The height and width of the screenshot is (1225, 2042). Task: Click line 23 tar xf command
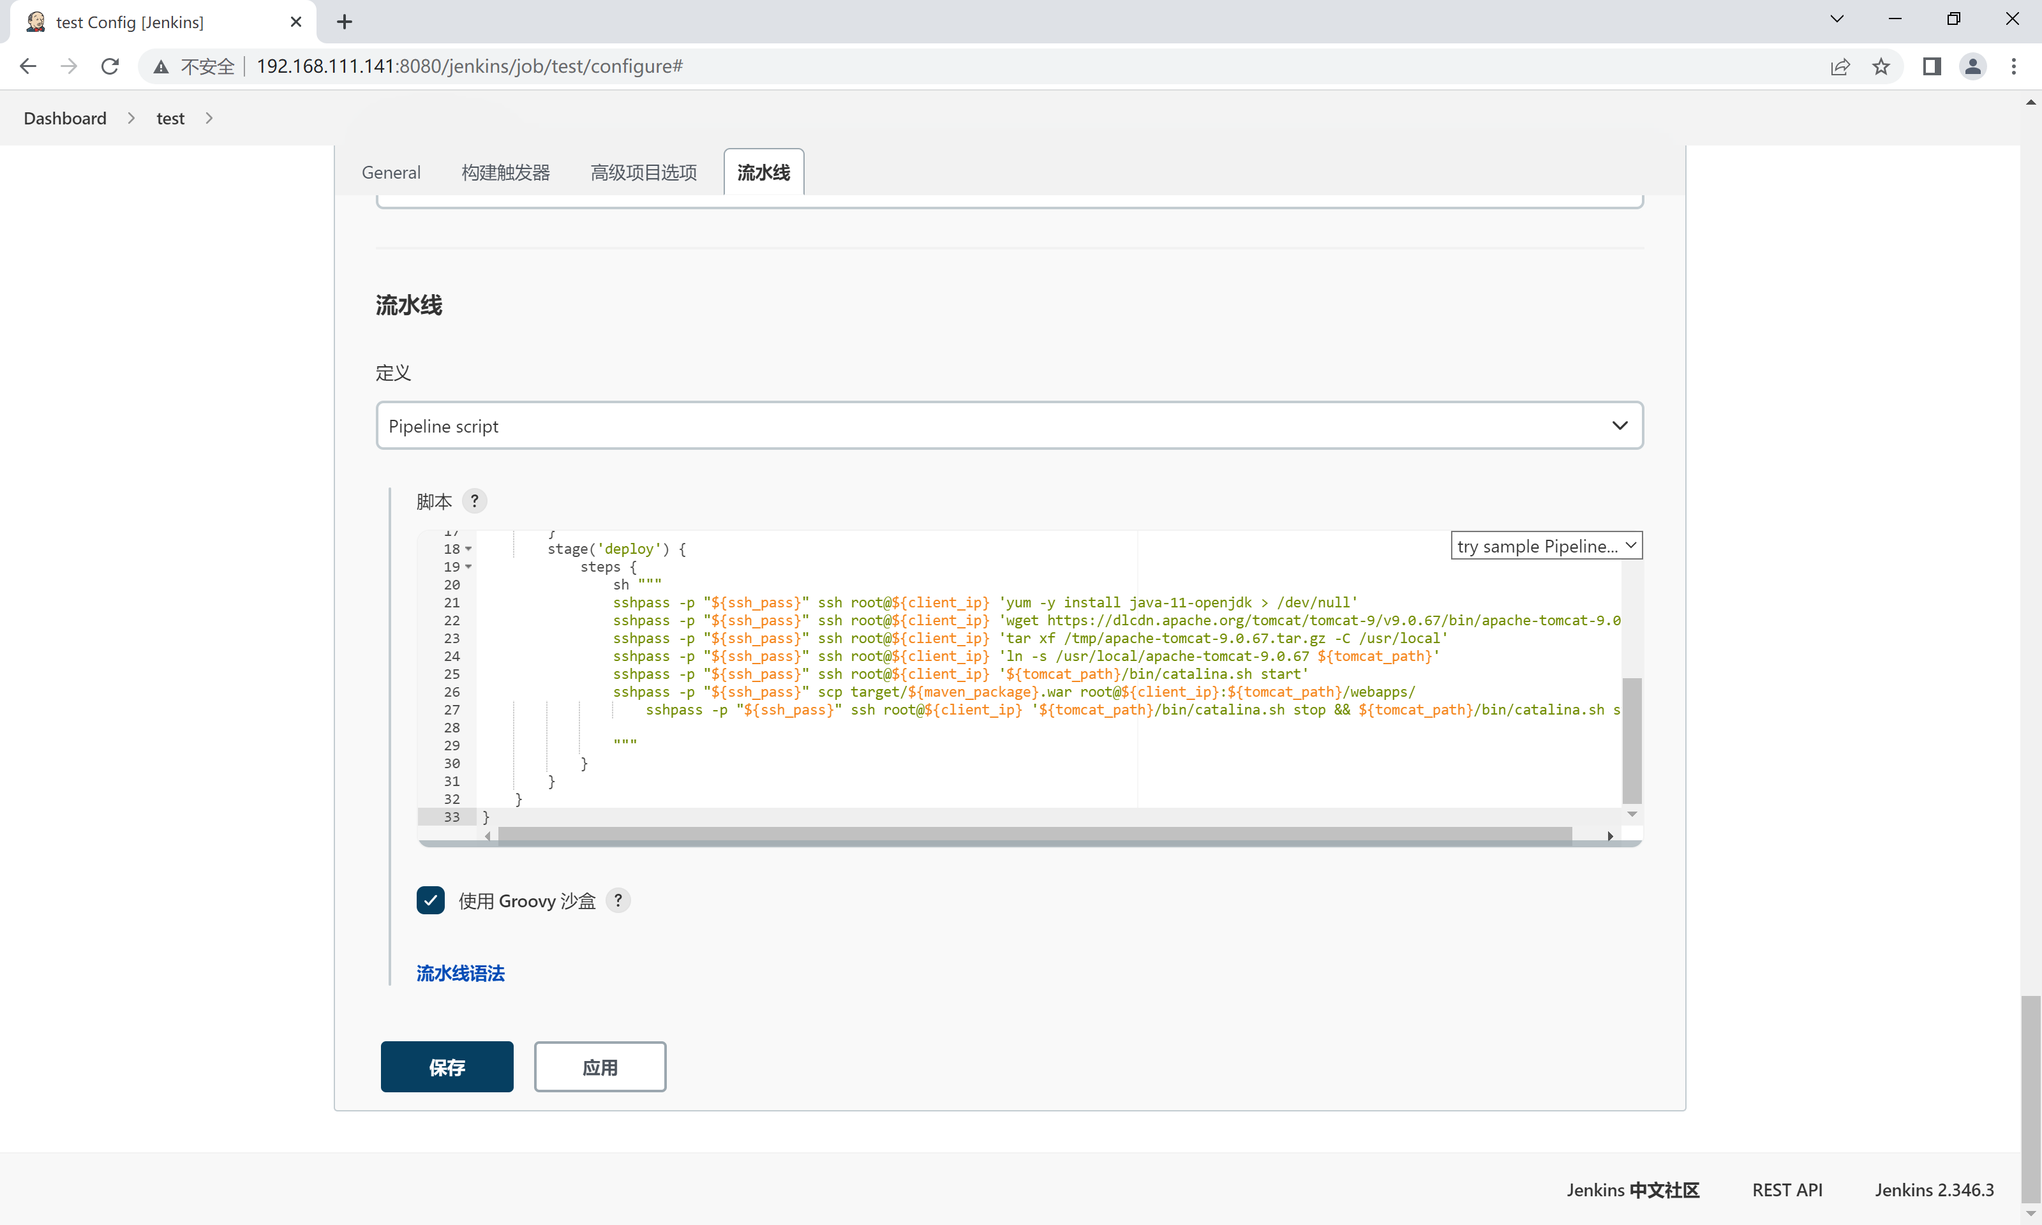[1030, 638]
